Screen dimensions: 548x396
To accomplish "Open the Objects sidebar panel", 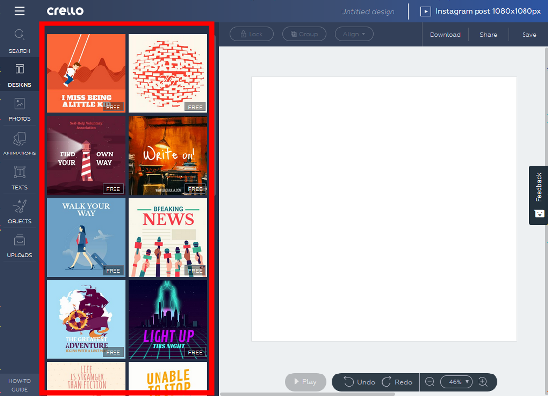I will click(20, 211).
